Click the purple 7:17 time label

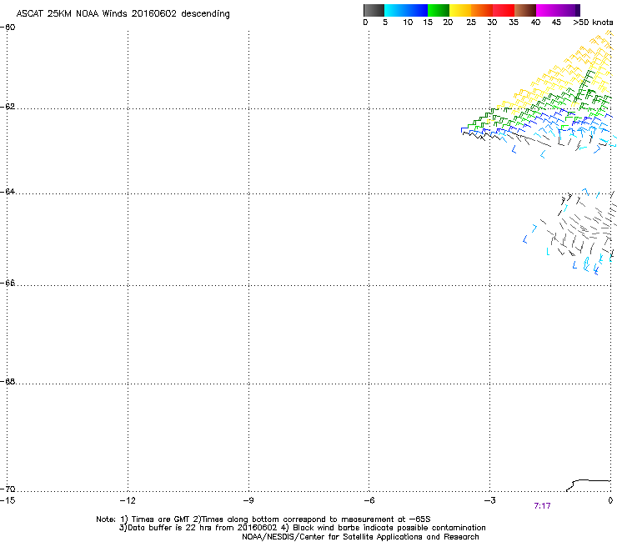(x=542, y=506)
